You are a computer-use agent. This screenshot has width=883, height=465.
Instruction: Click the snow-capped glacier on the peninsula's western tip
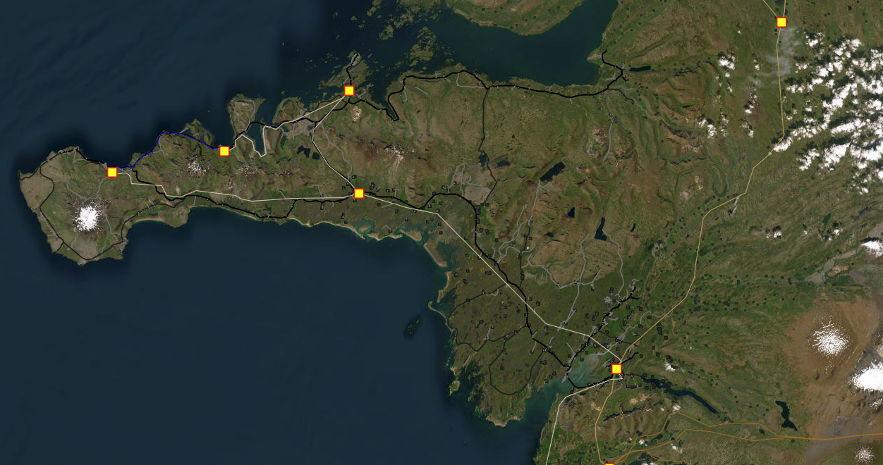tap(87, 218)
